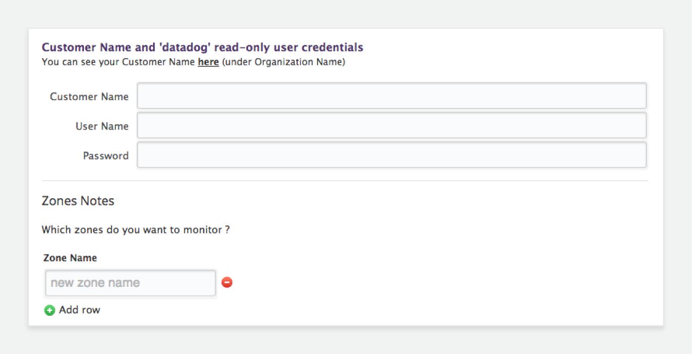Focus the Customer Name input field

pyautogui.click(x=391, y=96)
